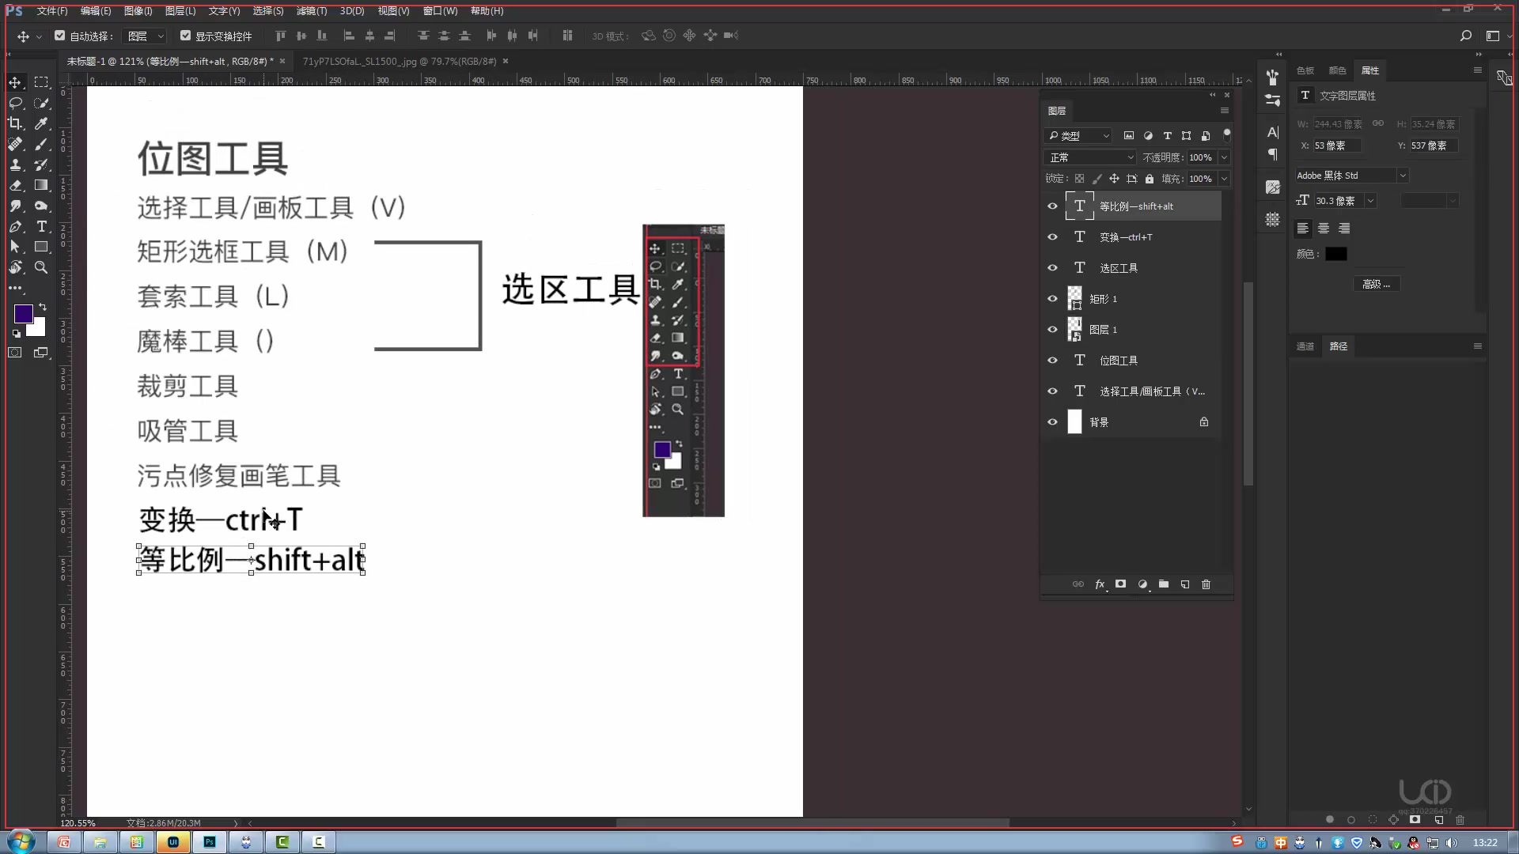Click the Create new layer icon
Viewport: 1519px width, 854px height.
(1185, 584)
